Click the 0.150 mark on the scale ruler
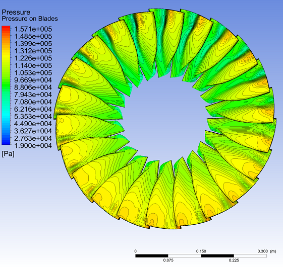 point(201,251)
